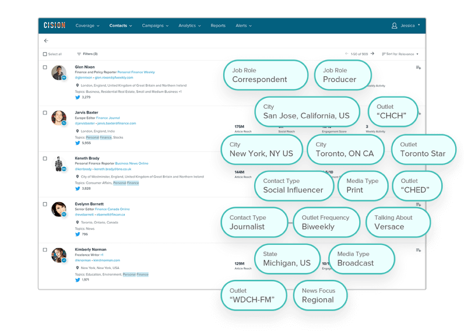The width and height of the screenshot is (464, 335).
Task: Go to next page of results arrow
Action: pos(372,54)
